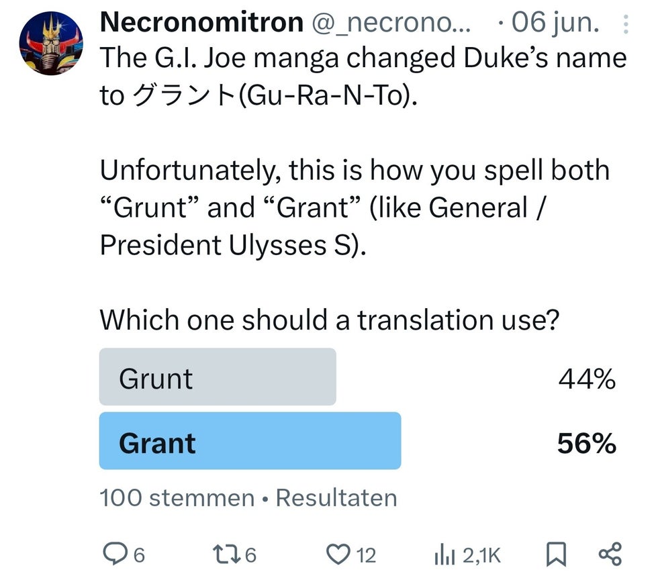Viewport: 658px width, 576px height.
Task: Click the Resultaten link
Action: pyautogui.click(x=336, y=498)
